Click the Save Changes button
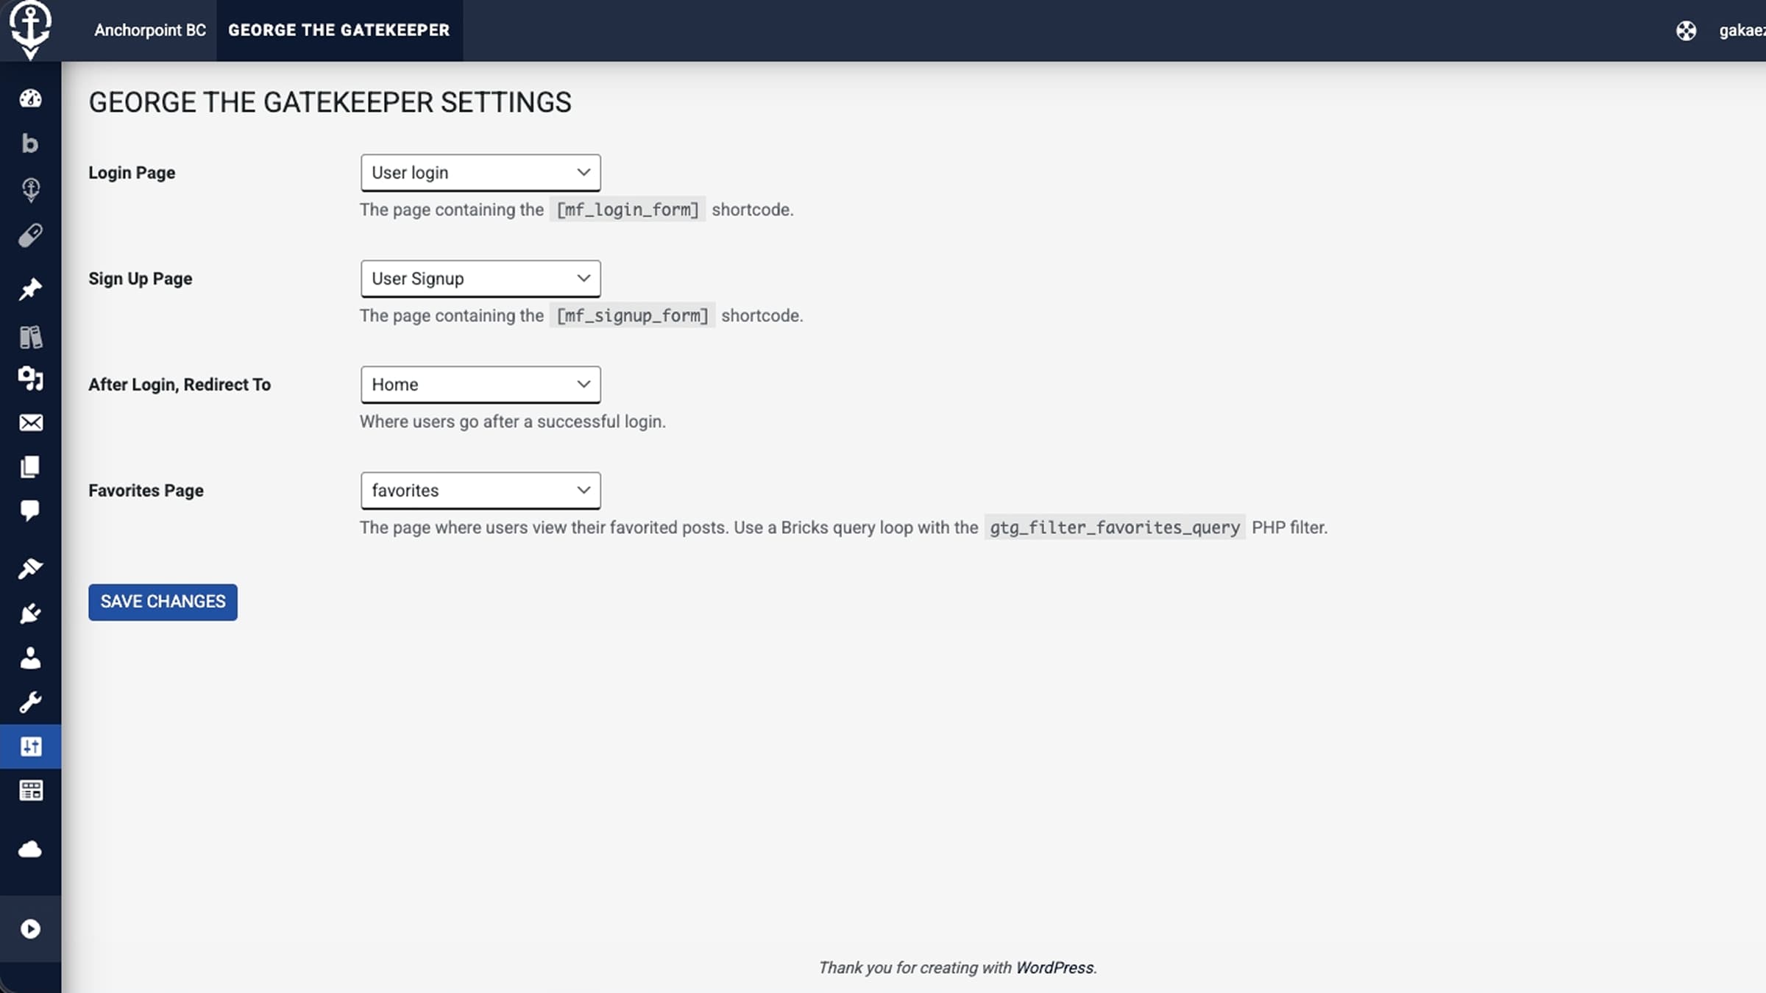This screenshot has height=993, width=1766. click(163, 602)
